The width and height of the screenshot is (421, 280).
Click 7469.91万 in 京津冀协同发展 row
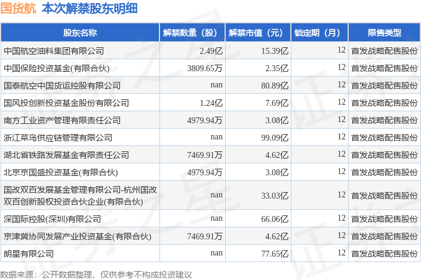(205, 236)
